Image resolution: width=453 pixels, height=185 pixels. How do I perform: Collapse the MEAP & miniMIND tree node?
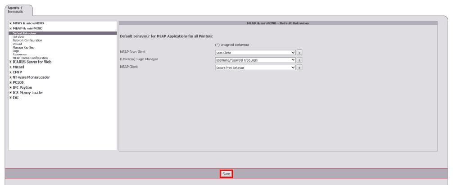coord(11,28)
